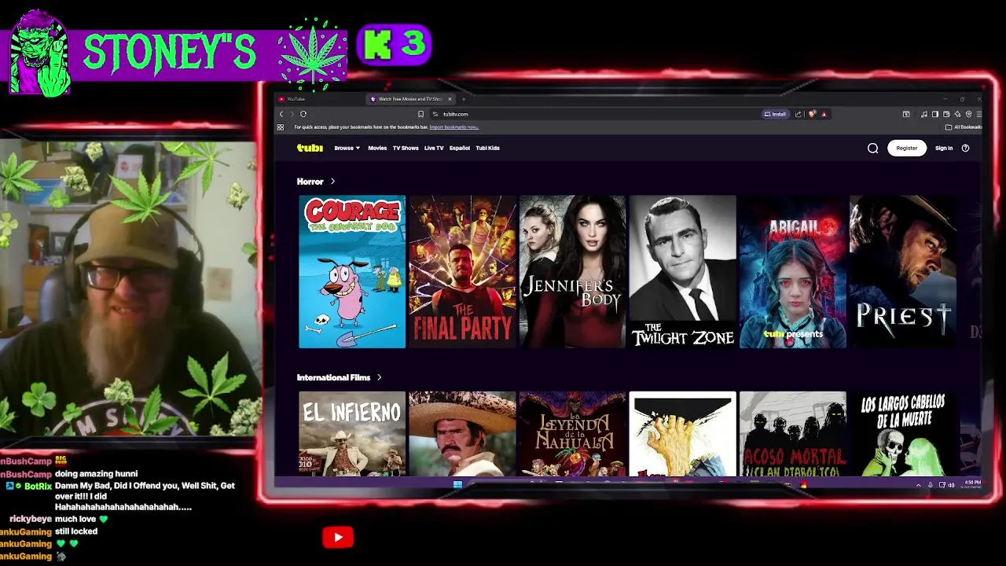Go forward with the browser forward arrow
This screenshot has width=1006, height=566.
(292, 114)
